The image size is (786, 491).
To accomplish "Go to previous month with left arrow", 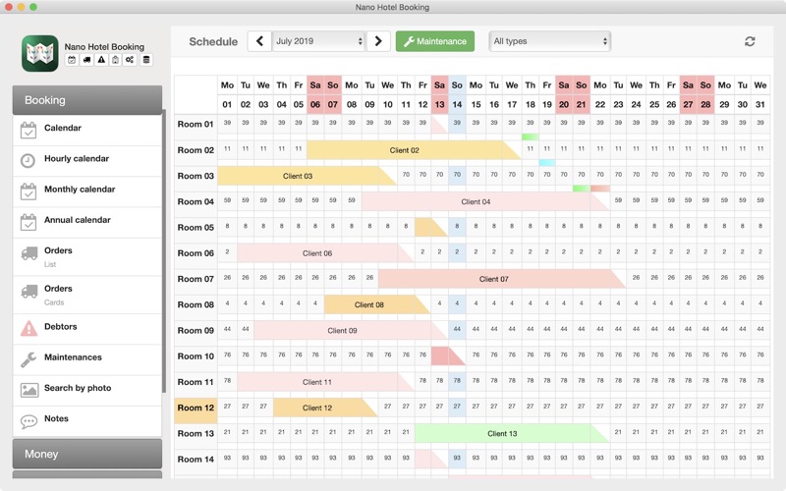I will [259, 41].
